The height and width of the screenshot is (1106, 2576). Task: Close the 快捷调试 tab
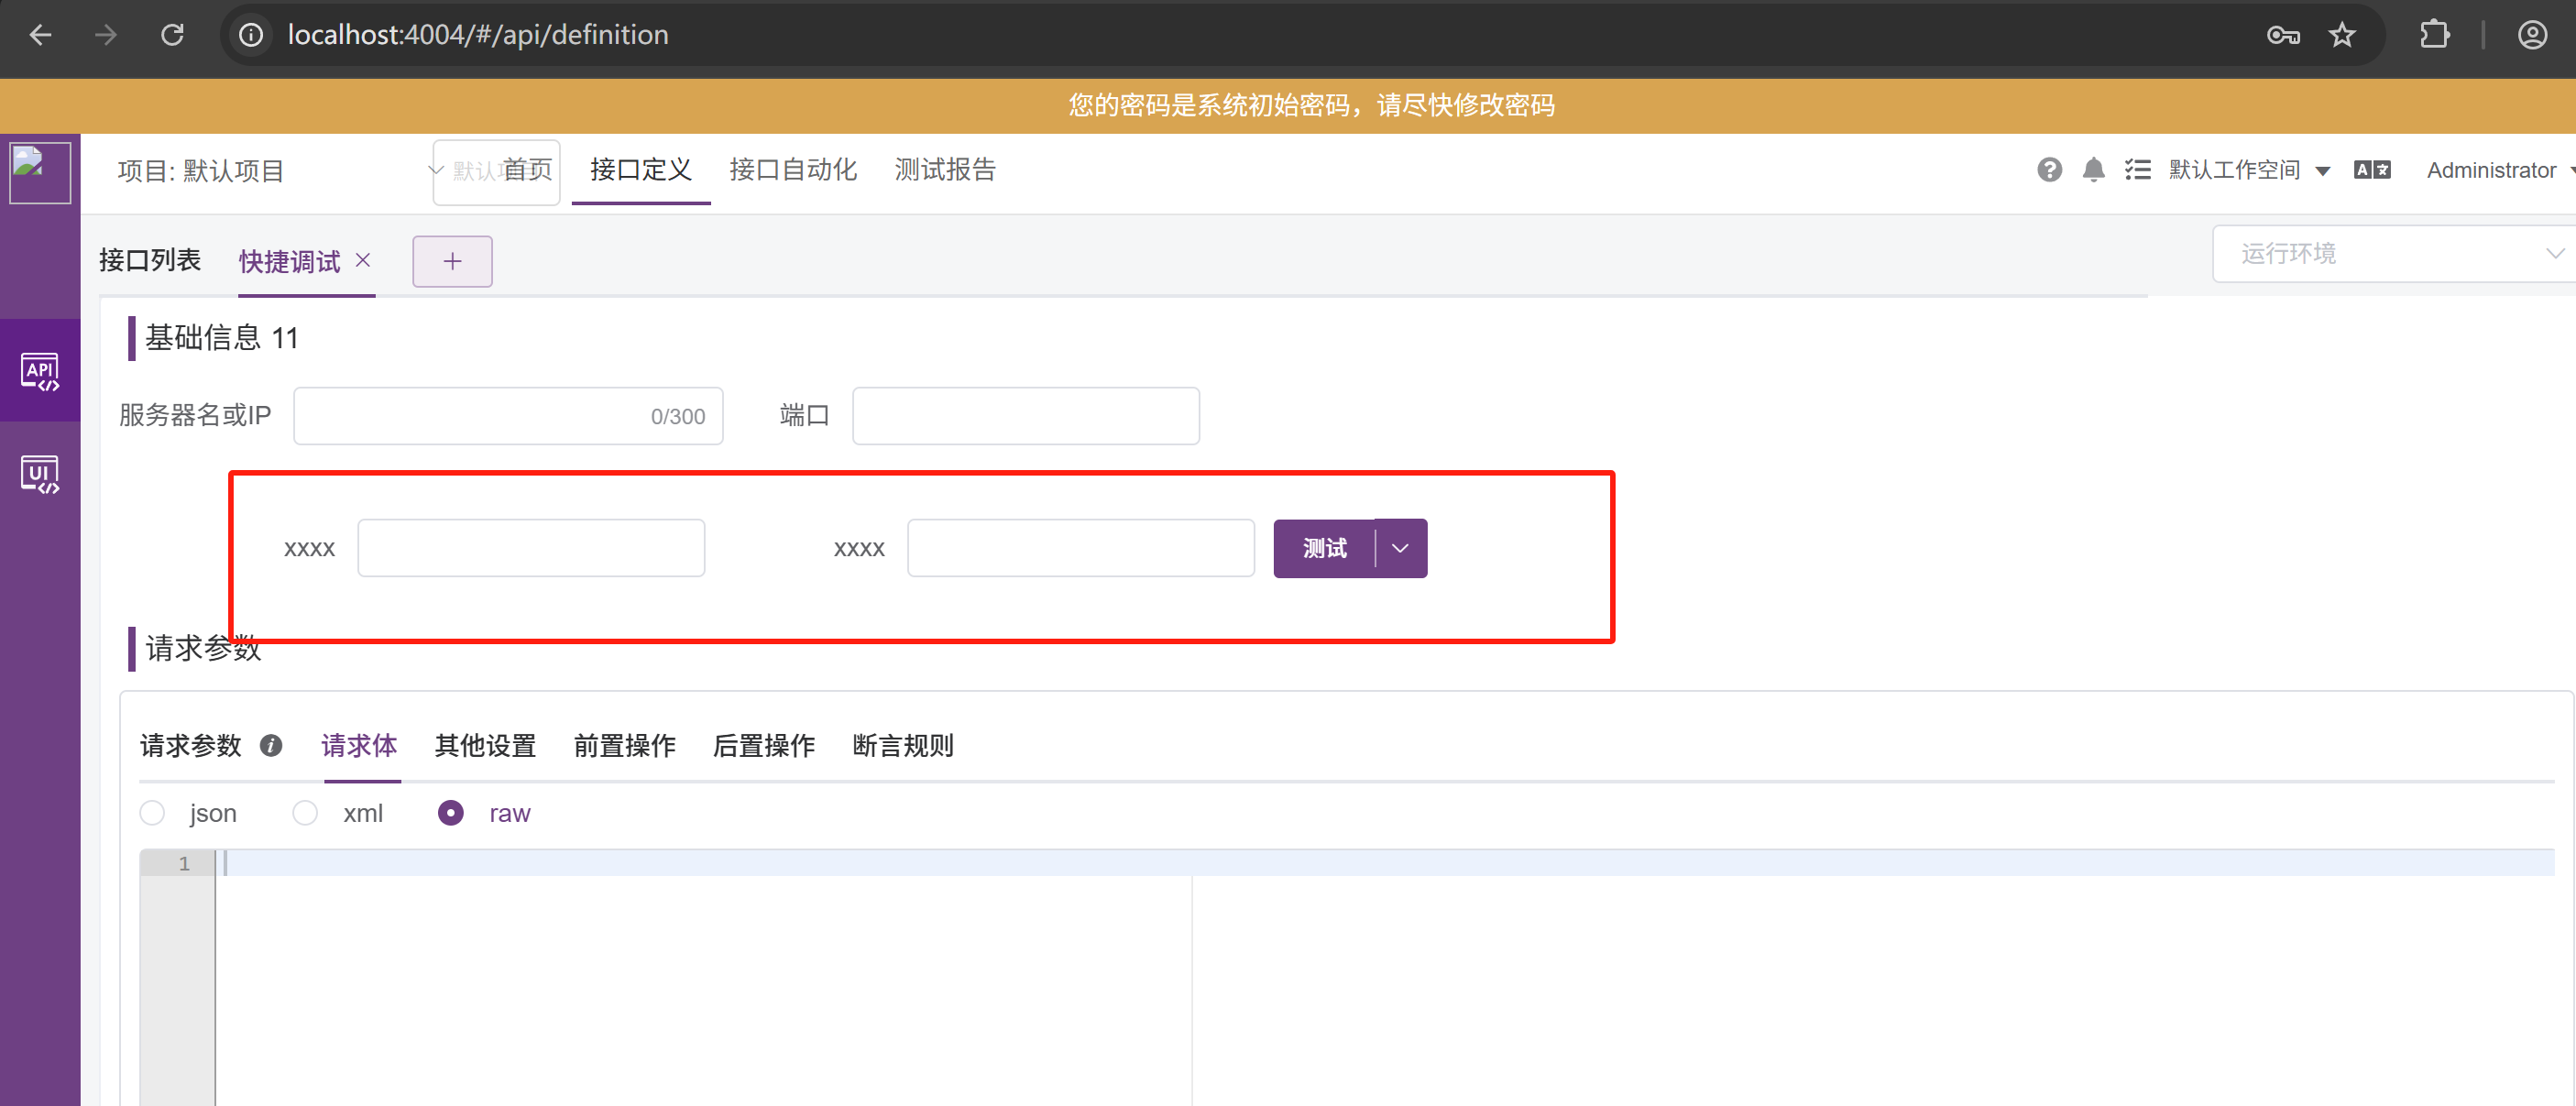363,260
